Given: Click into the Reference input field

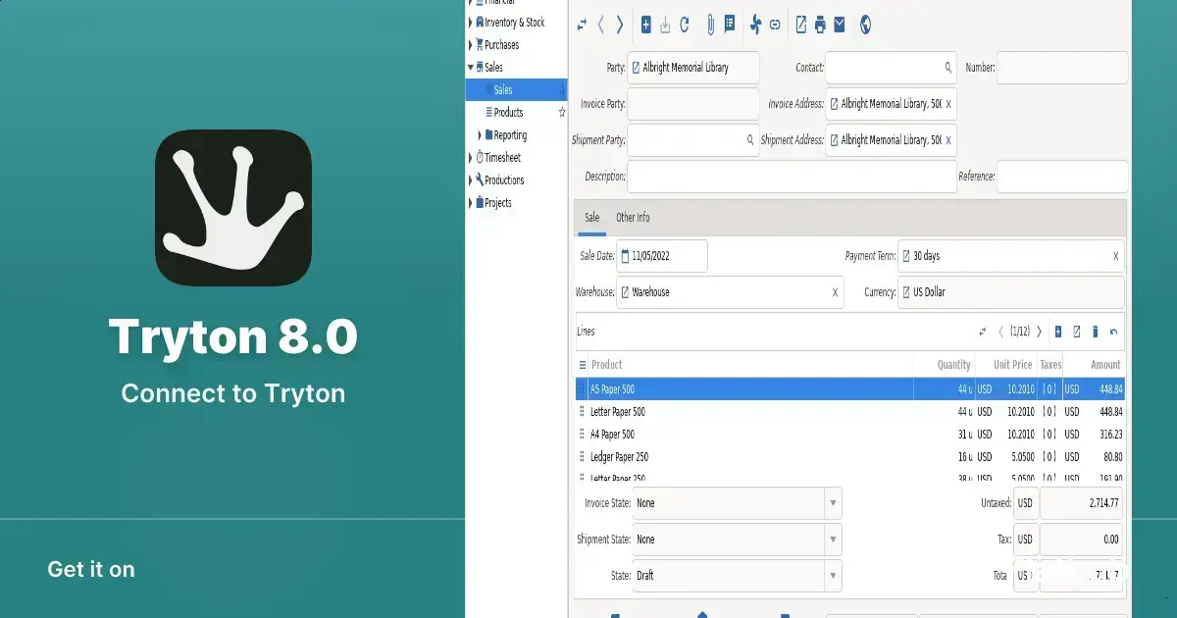Looking at the screenshot, I should tap(1062, 177).
